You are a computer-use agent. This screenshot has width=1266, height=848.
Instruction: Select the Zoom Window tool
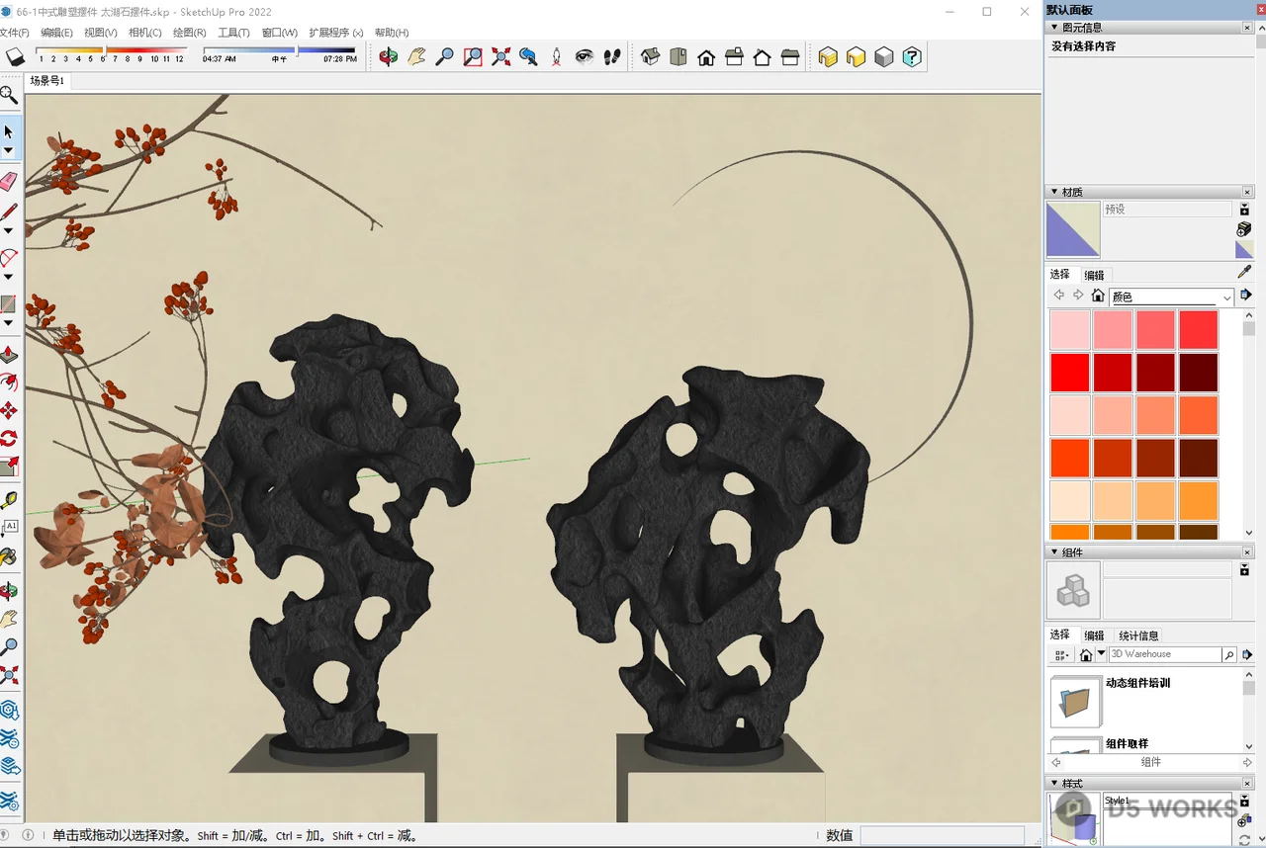(x=473, y=57)
